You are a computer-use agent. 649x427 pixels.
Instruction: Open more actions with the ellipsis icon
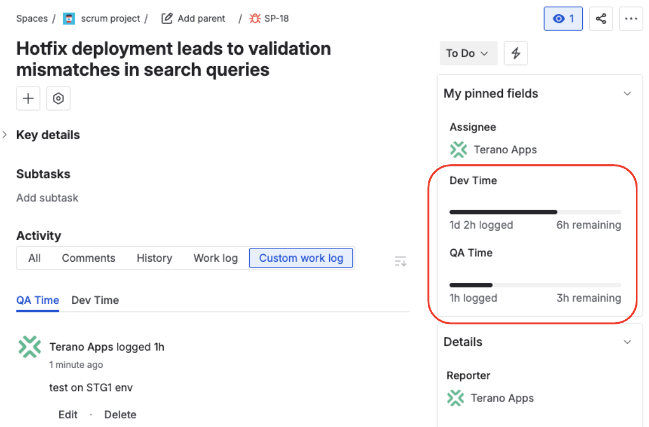pos(631,18)
